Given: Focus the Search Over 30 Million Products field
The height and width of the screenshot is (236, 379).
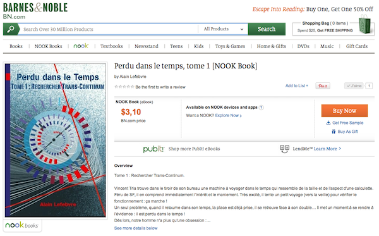Looking at the screenshot, I should tap(108, 29).
